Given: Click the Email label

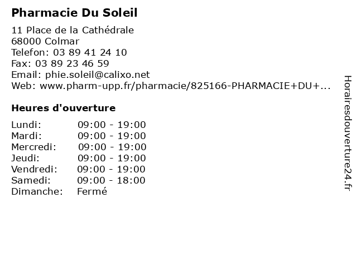Looking at the screenshot, I should (x=26, y=75).
